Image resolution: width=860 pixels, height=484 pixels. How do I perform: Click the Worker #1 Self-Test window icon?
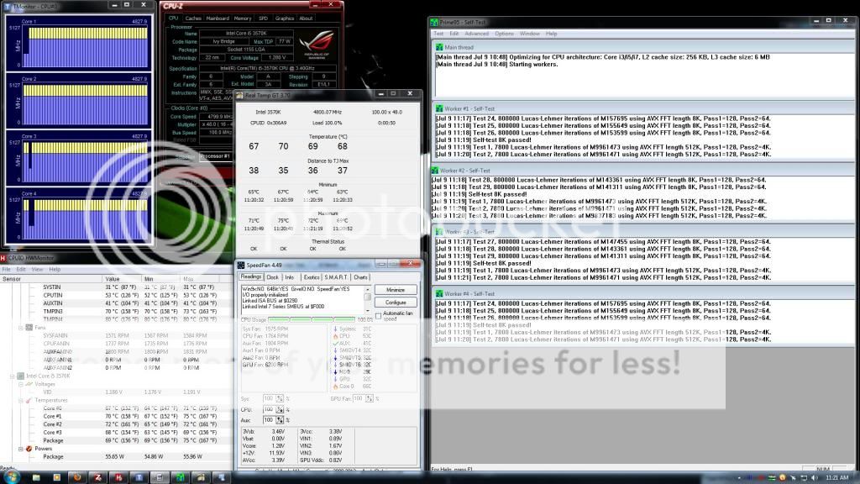439,108
